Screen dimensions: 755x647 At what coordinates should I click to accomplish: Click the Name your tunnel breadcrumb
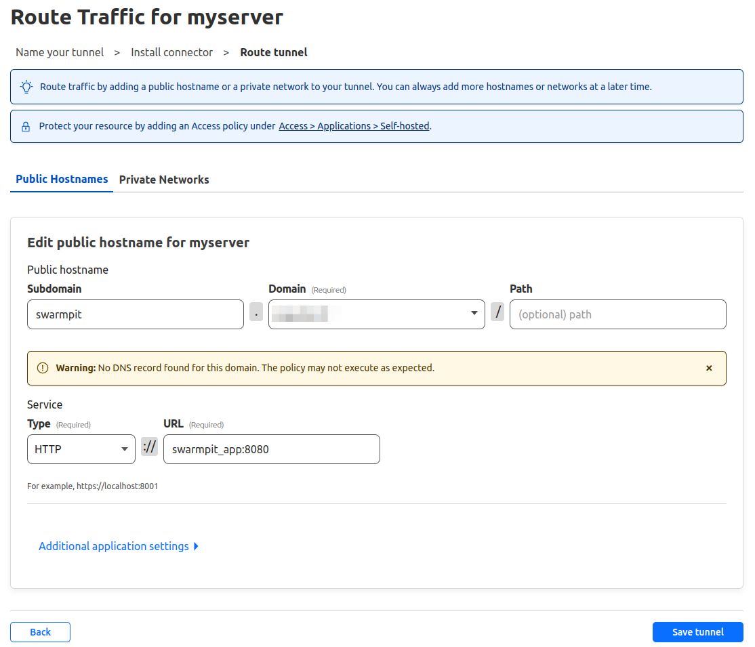click(x=60, y=52)
